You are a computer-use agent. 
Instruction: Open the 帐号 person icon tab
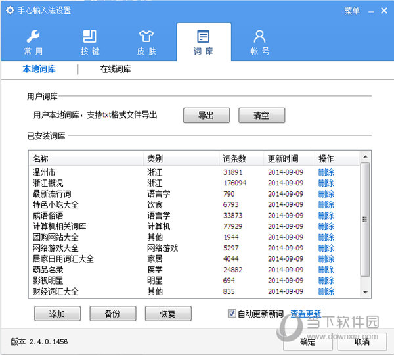[x=259, y=42]
